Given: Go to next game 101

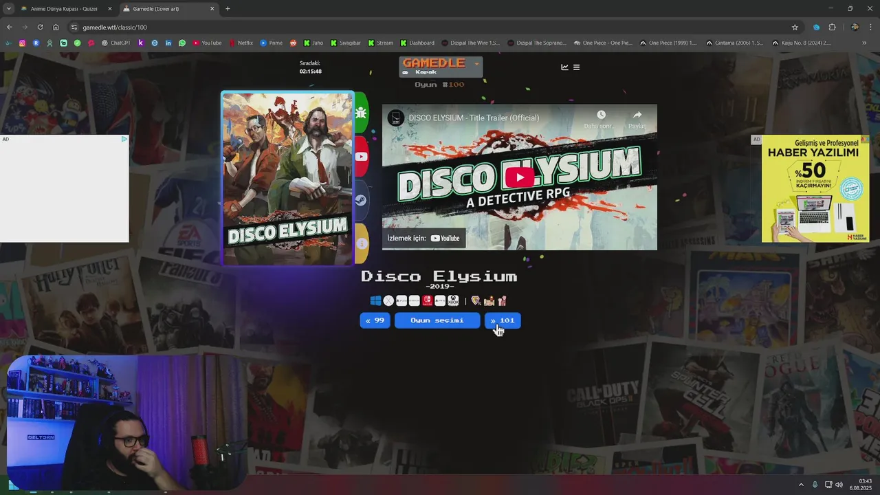Looking at the screenshot, I should (503, 320).
